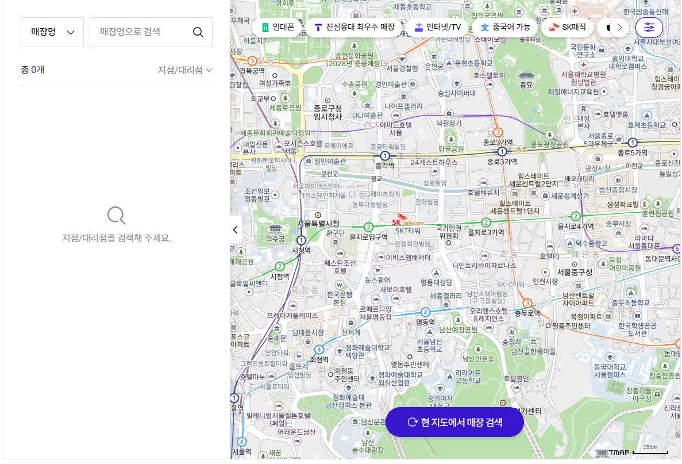Toggle the SK매직 filter chip
This screenshot has width=682, height=464.
pos(567,27)
